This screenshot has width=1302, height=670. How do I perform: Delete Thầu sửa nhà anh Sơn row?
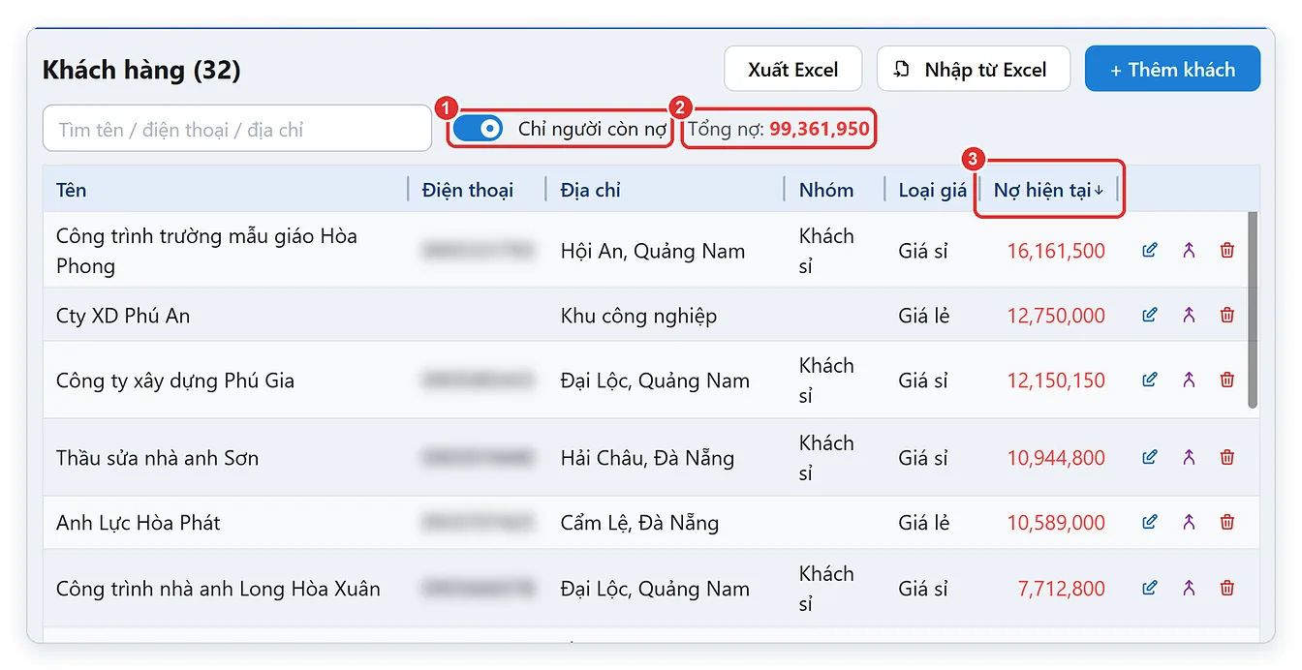pyautogui.click(x=1227, y=457)
